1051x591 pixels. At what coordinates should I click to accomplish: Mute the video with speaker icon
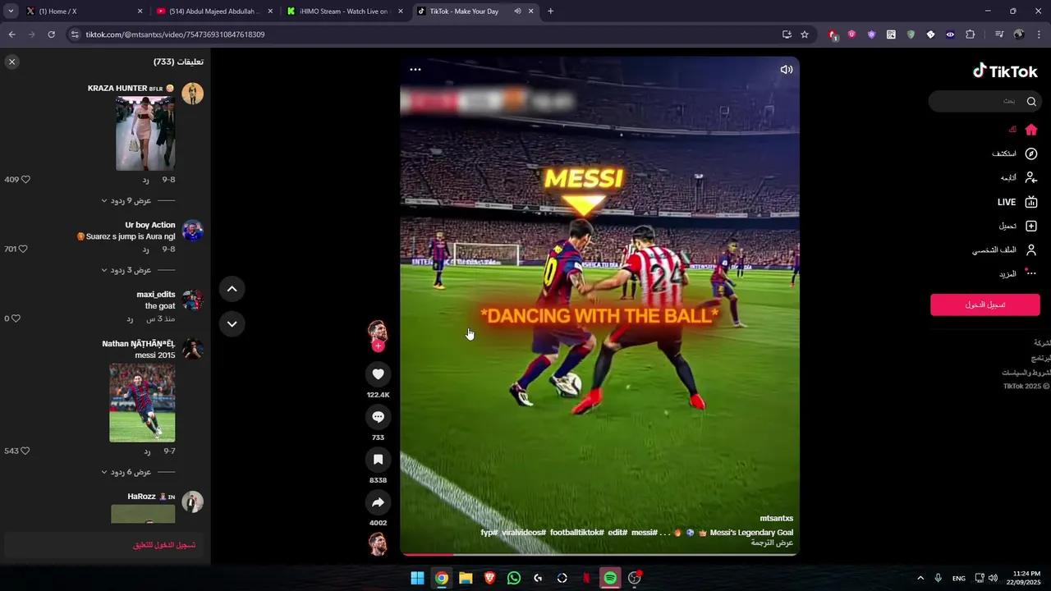coord(786,70)
